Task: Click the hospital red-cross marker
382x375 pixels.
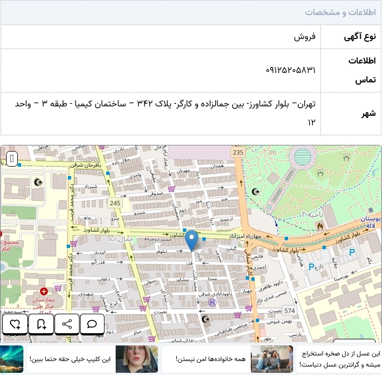Action: pos(44,291)
